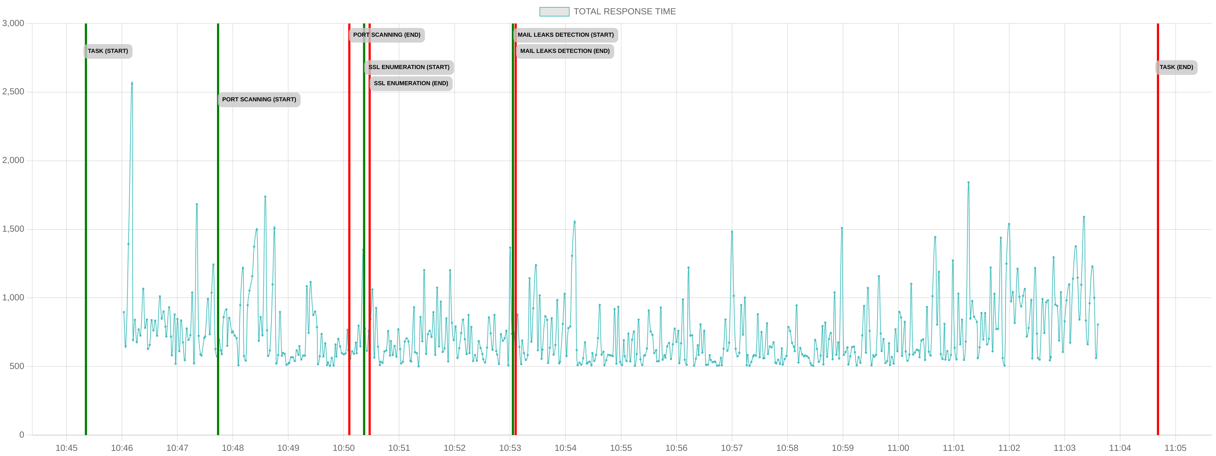Select the MAIL LEAKS DETECTION (START) label
This screenshot has width=1216, height=456.
coord(565,35)
